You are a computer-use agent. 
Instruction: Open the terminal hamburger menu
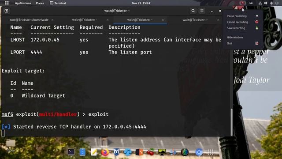[x=202, y=11]
